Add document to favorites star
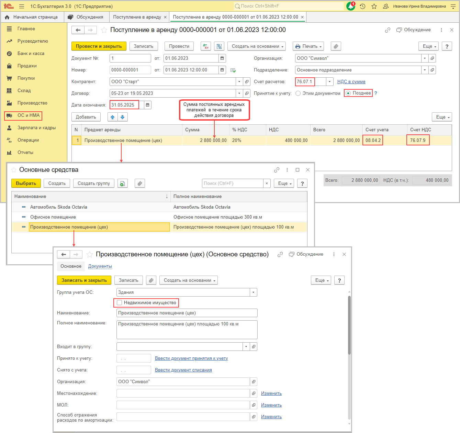The image size is (460, 433). click(104, 30)
